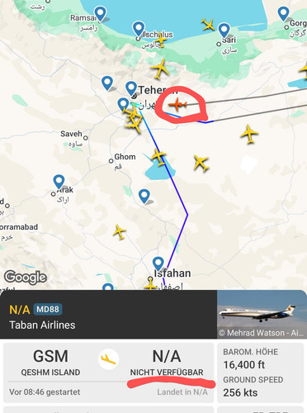The width and height of the screenshot is (307, 413).
Task: Select yellow aircraft southwest of Ghom lake pin
Action: [120, 232]
